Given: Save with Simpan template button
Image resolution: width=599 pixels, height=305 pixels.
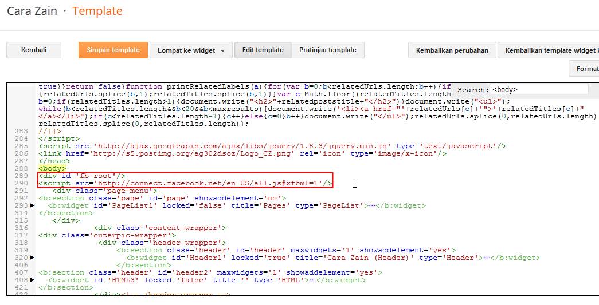Looking at the screenshot, I should click(x=113, y=50).
